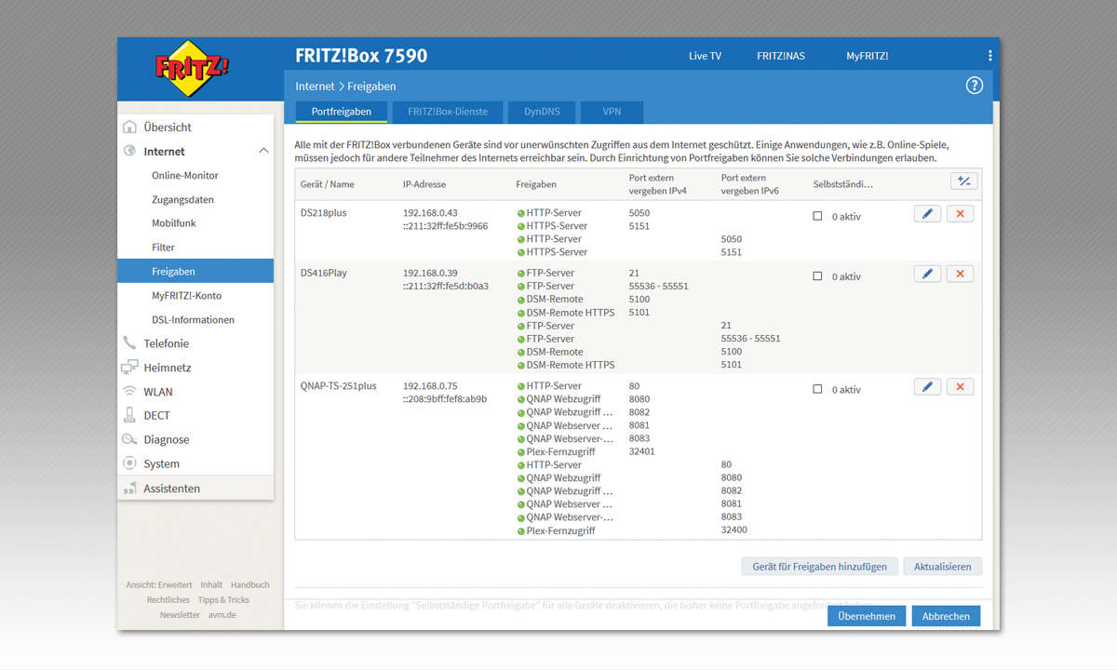The width and height of the screenshot is (1117, 670).
Task: Switch to the Portfreigaben tab
Action: tap(342, 112)
